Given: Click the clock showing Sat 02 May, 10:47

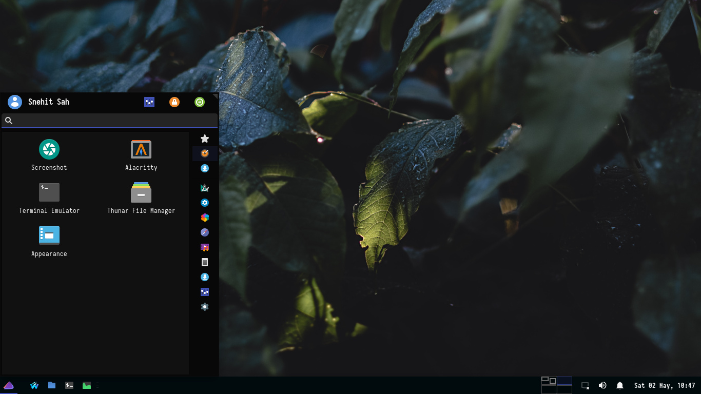Looking at the screenshot, I should coord(665,385).
